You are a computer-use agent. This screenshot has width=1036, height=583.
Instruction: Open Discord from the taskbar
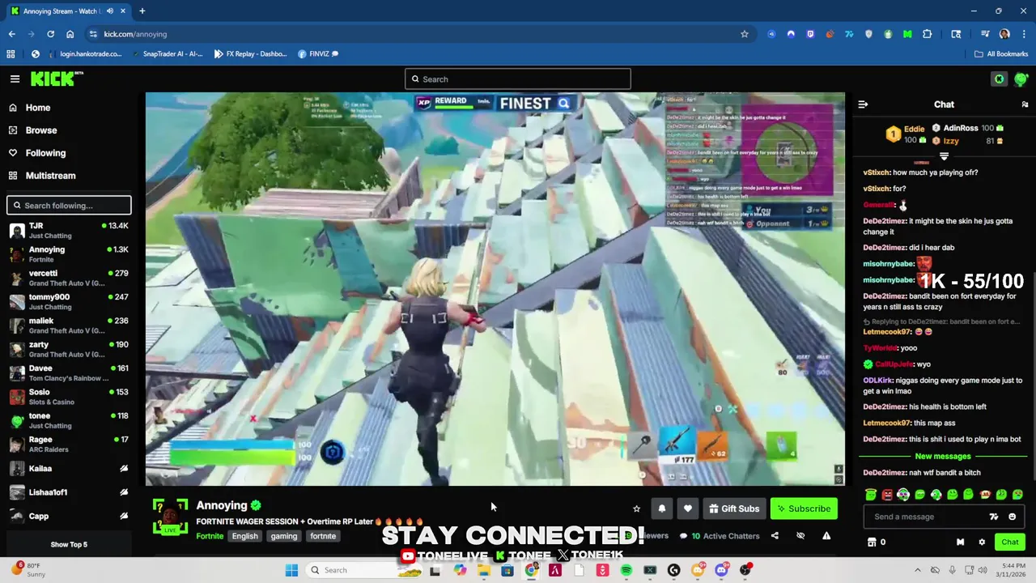721,570
